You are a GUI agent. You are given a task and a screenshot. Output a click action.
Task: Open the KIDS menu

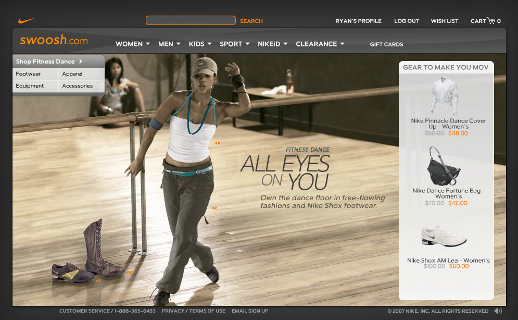click(x=197, y=44)
